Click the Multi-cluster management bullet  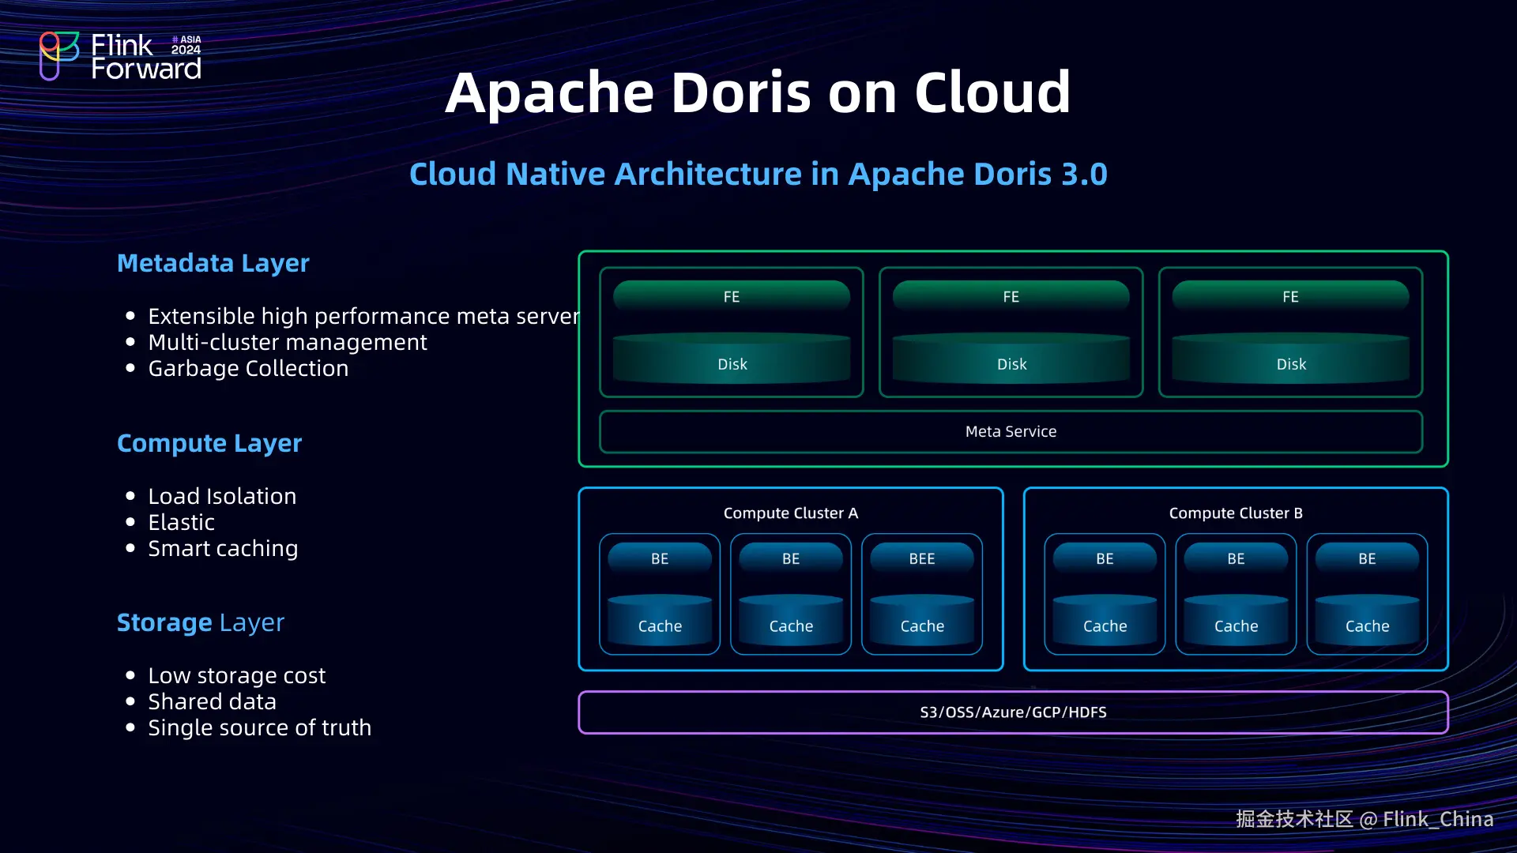click(288, 343)
